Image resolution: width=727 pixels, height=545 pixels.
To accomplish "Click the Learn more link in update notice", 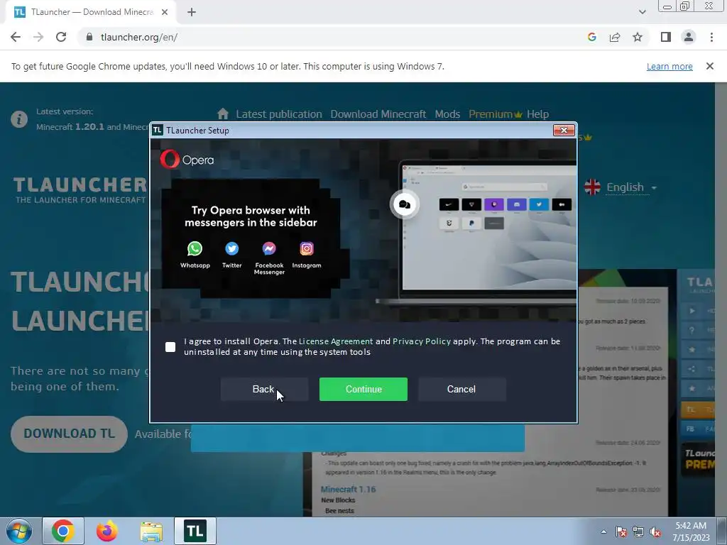I will pos(669,66).
